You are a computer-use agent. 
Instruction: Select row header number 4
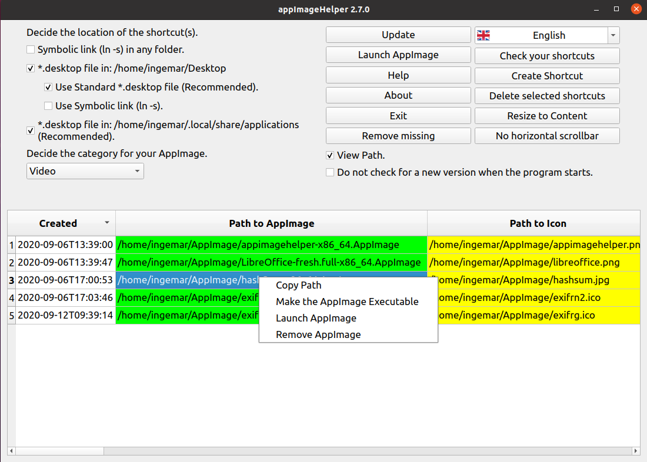(12, 298)
